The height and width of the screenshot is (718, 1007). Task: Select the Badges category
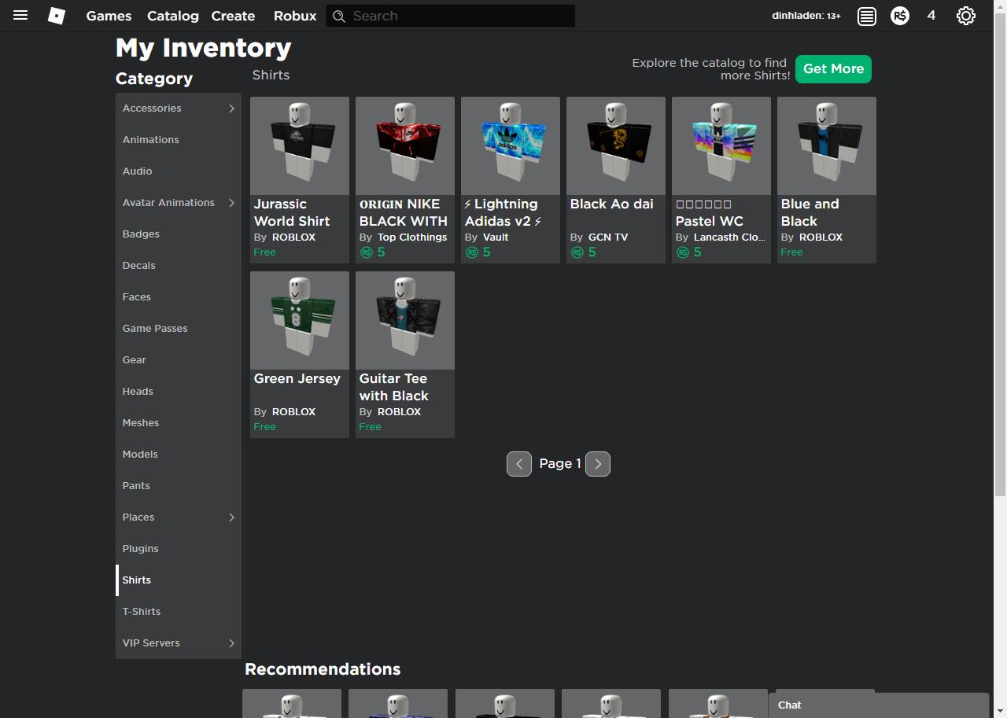pos(179,234)
